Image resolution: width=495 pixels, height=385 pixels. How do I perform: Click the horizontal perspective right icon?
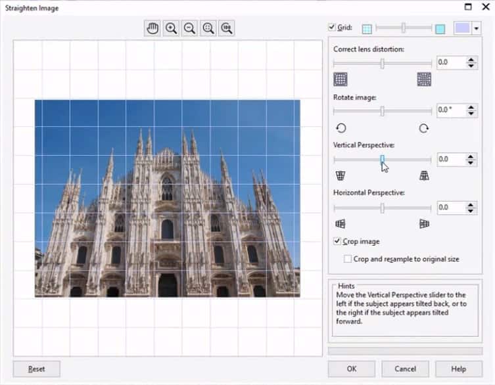pos(424,224)
